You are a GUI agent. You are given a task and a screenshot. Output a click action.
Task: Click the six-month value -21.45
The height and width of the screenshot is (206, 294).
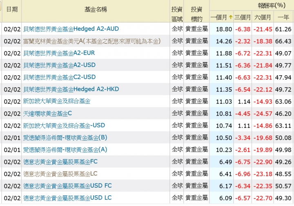tap(263, 29)
